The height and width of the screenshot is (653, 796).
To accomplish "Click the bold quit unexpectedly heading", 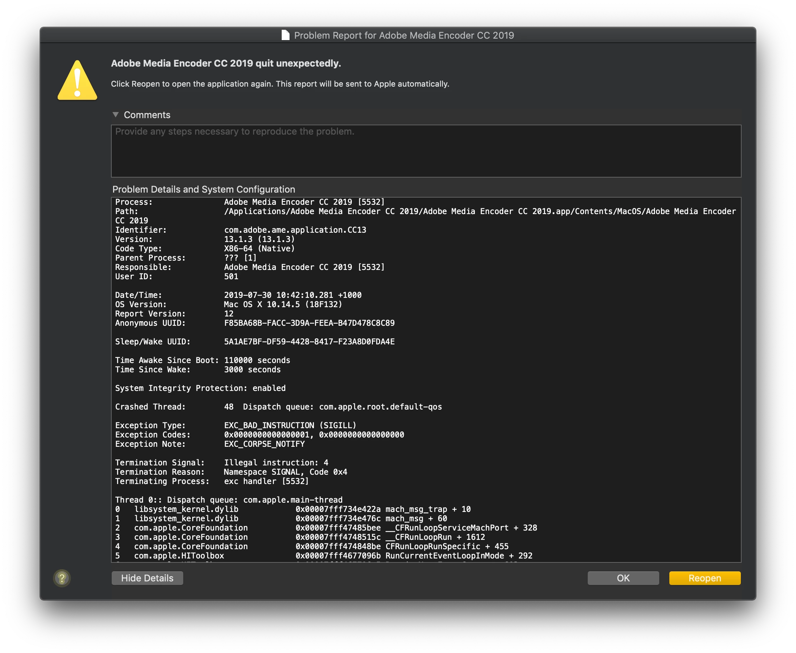I will (225, 63).
